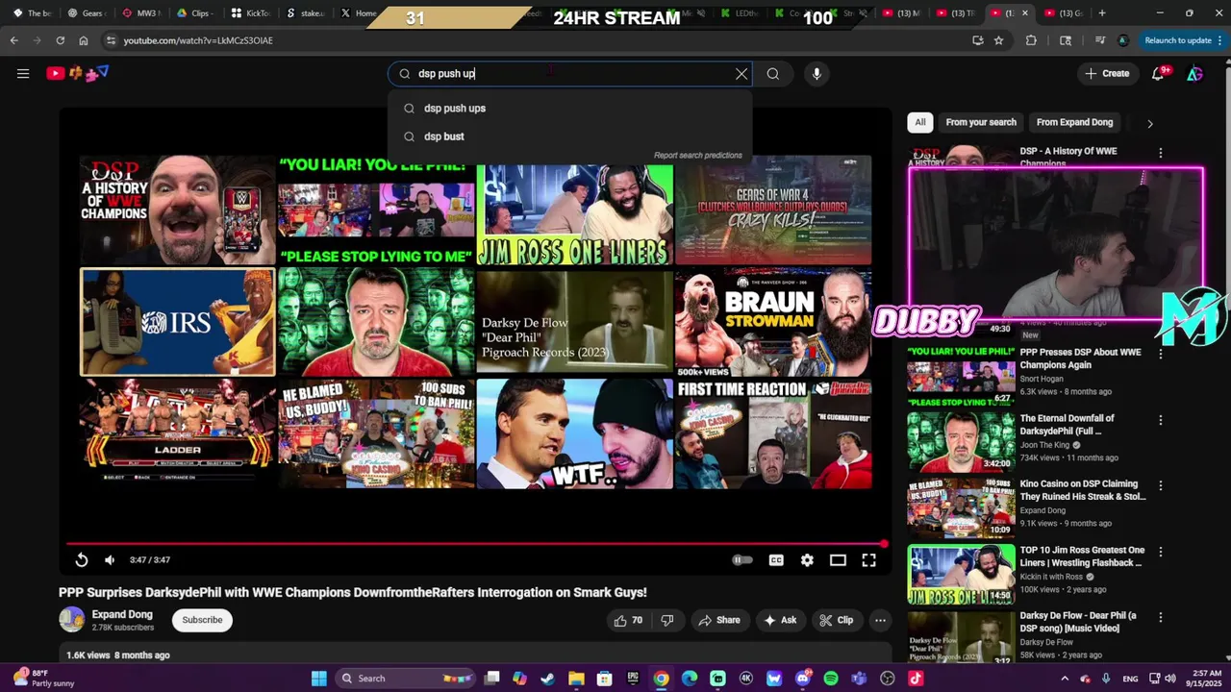
Task: Select the All filter chip
Action: (920, 123)
